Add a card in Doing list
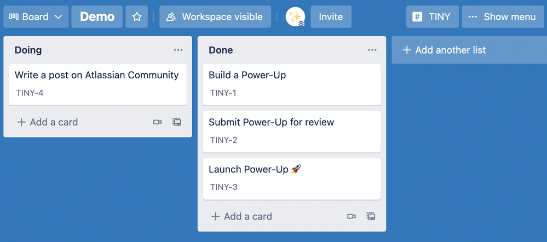This screenshot has width=547, height=242. (47, 122)
